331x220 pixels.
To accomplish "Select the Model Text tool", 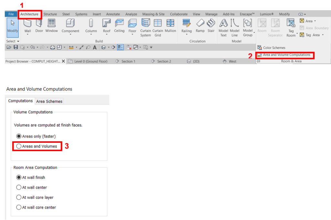I will click(x=223, y=28).
